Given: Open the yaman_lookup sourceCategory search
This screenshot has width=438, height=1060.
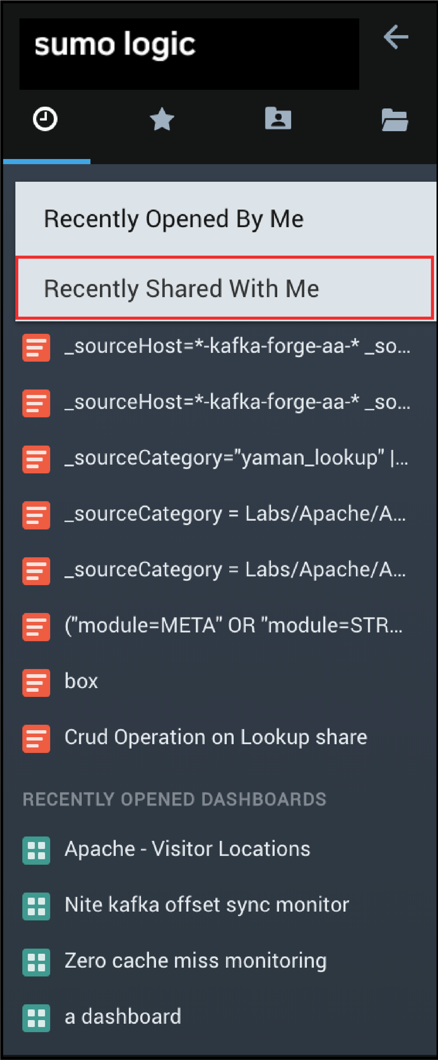Looking at the screenshot, I should tap(236, 458).
